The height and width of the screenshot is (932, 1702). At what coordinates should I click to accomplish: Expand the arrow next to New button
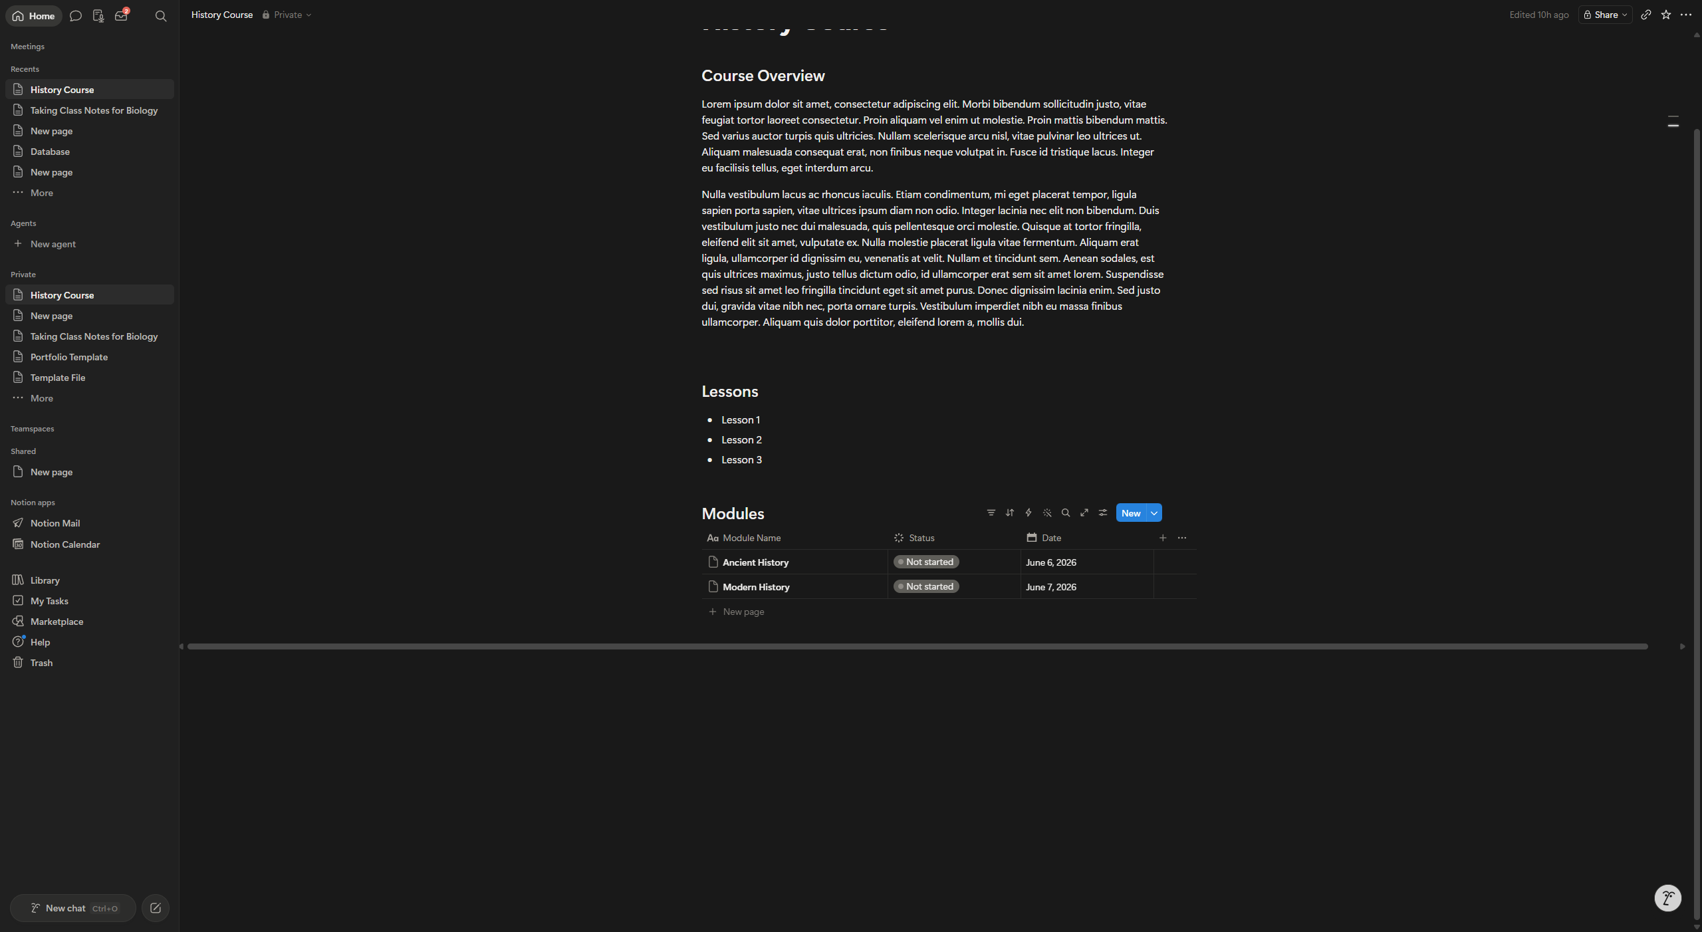pyautogui.click(x=1154, y=513)
